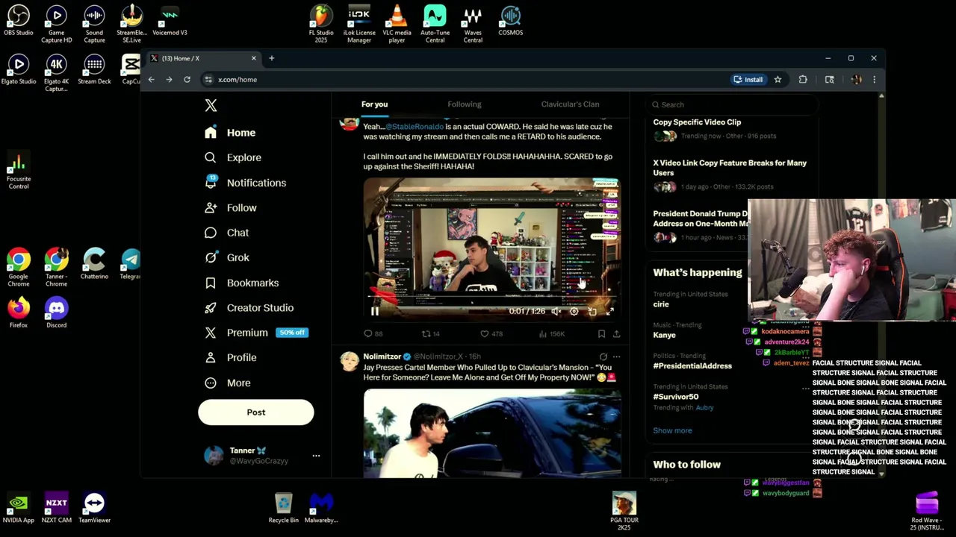Open Copy Specific Video Clip story
Image resolution: width=956 pixels, height=537 pixels.
(697, 122)
